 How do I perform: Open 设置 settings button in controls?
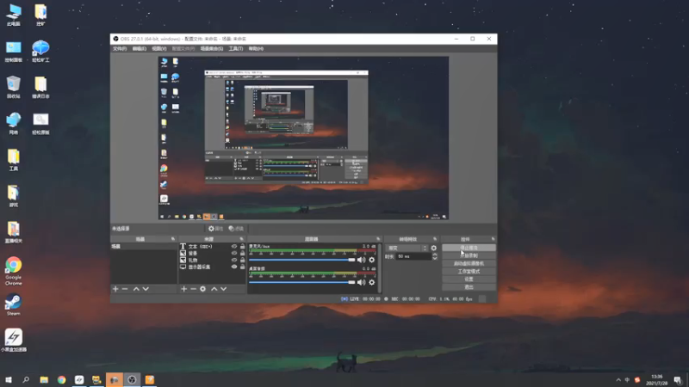(x=469, y=279)
